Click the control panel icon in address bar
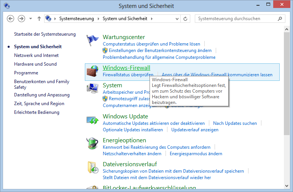 click(48, 19)
